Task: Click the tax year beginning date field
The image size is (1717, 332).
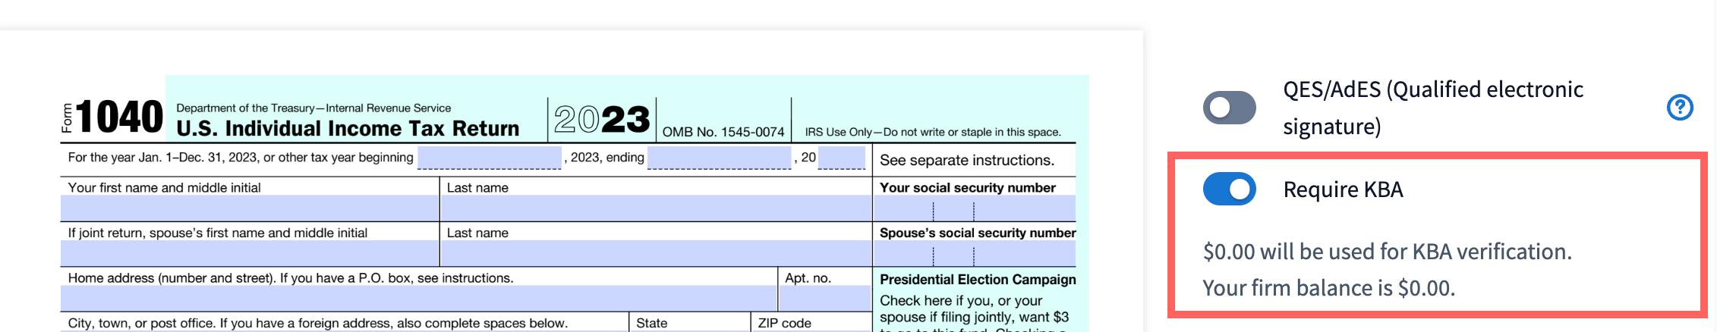Action: coord(489,158)
